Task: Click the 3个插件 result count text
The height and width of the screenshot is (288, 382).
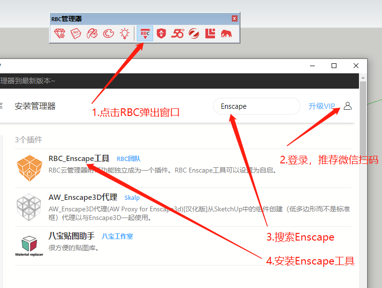Action: (28, 139)
